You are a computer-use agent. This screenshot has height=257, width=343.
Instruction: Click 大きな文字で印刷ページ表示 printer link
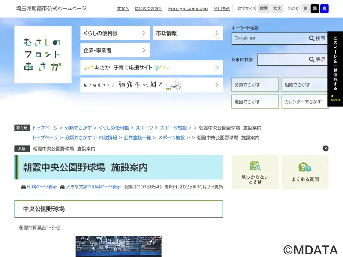90,187
